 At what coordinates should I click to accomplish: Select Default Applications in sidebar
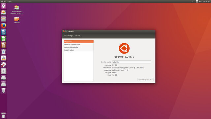coord(78,45)
